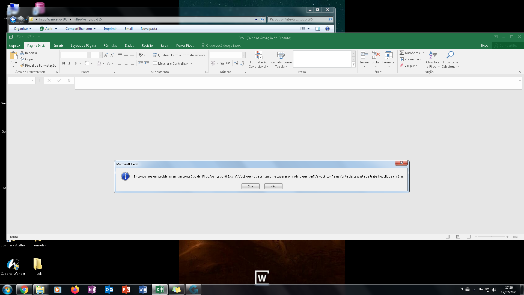Open the font name dropdown

tap(89, 55)
